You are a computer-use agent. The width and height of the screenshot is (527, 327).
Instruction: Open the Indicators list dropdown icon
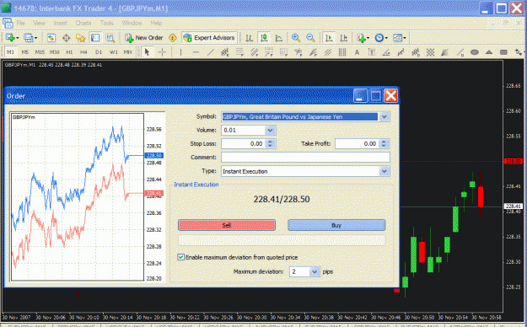[x=363, y=38]
